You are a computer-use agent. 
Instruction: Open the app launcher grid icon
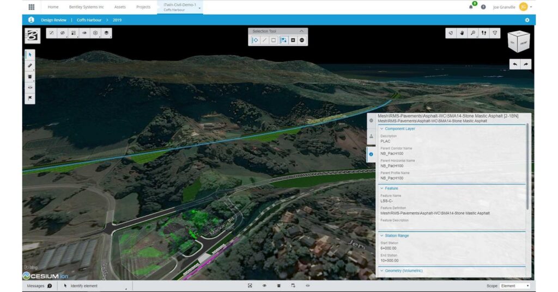point(31,7)
